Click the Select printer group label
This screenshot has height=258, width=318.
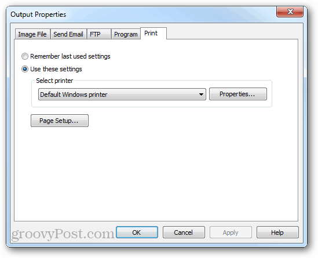54,81
